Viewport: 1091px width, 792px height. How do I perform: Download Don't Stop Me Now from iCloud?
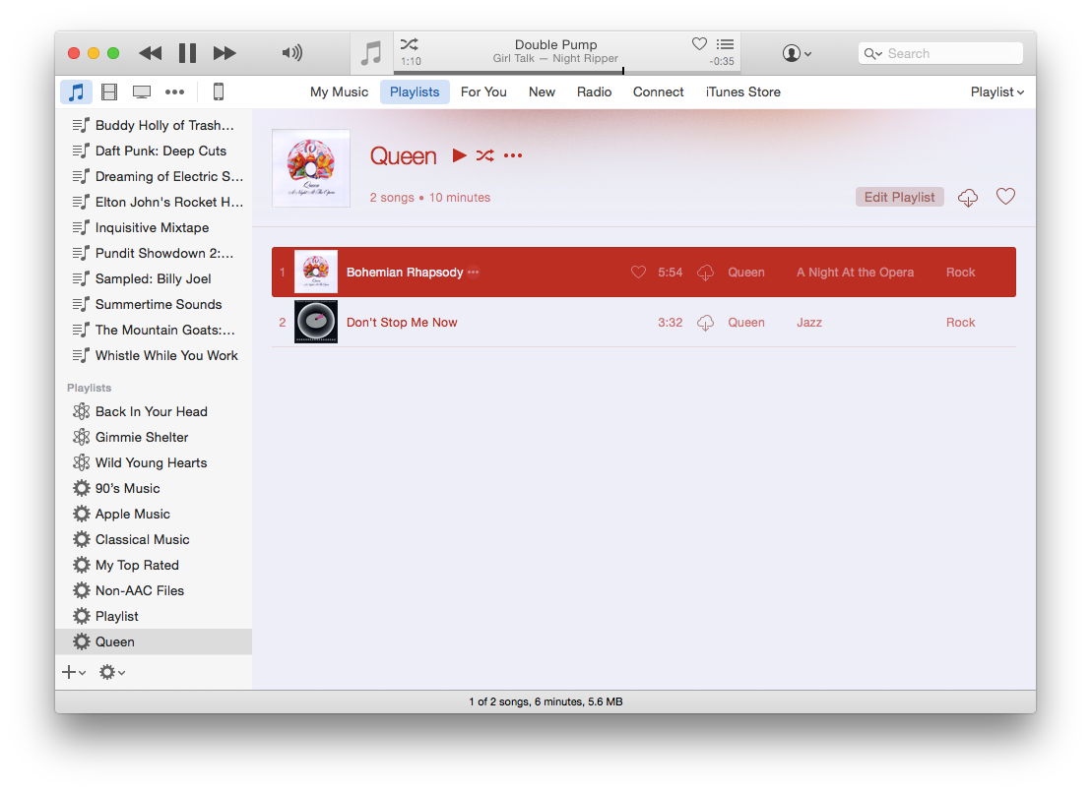705,323
